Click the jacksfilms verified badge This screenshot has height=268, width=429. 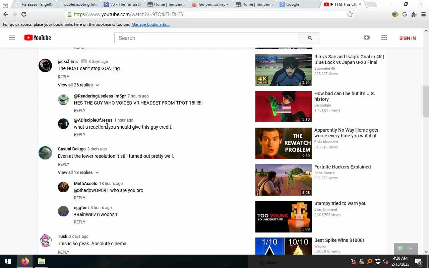pos(84,61)
